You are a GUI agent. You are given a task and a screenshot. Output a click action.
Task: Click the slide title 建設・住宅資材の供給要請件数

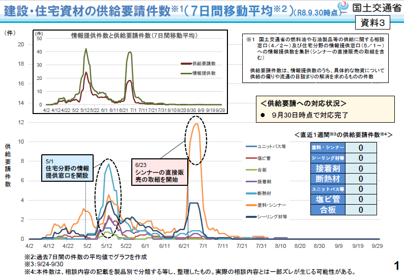[x=87, y=11]
